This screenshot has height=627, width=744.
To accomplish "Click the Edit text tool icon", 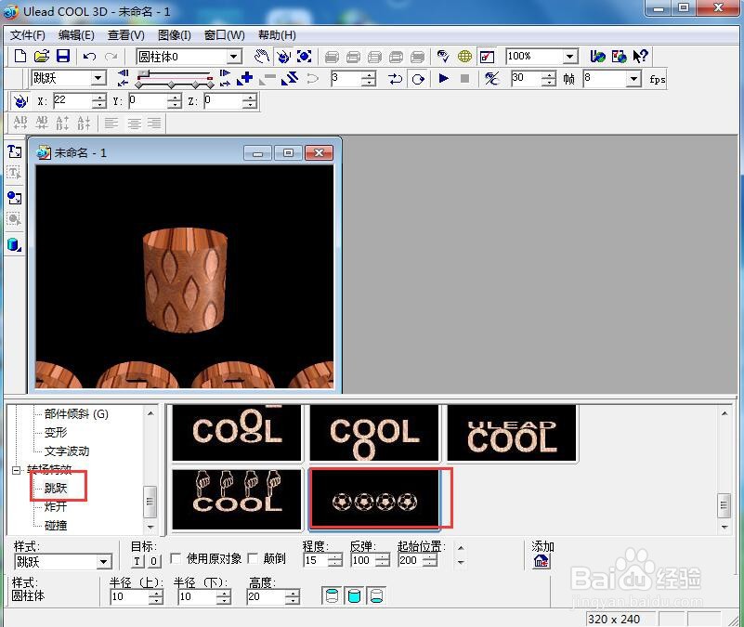I will click(14, 173).
